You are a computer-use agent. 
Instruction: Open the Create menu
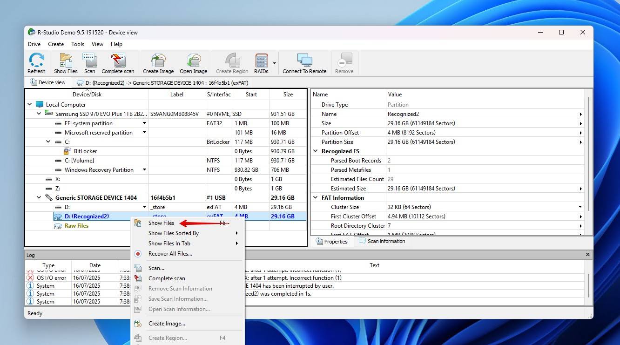(x=56, y=44)
